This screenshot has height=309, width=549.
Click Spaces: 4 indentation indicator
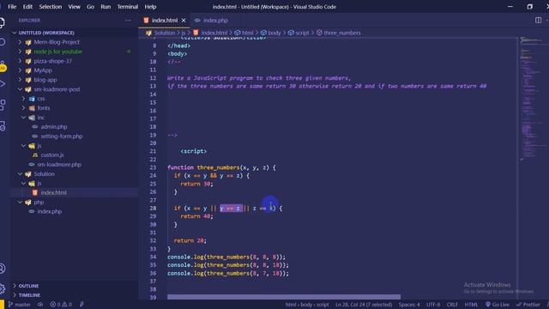coord(409,305)
